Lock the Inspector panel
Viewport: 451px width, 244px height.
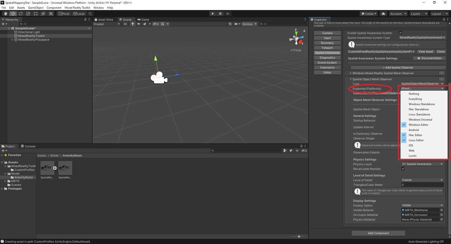[x=443, y=20]
